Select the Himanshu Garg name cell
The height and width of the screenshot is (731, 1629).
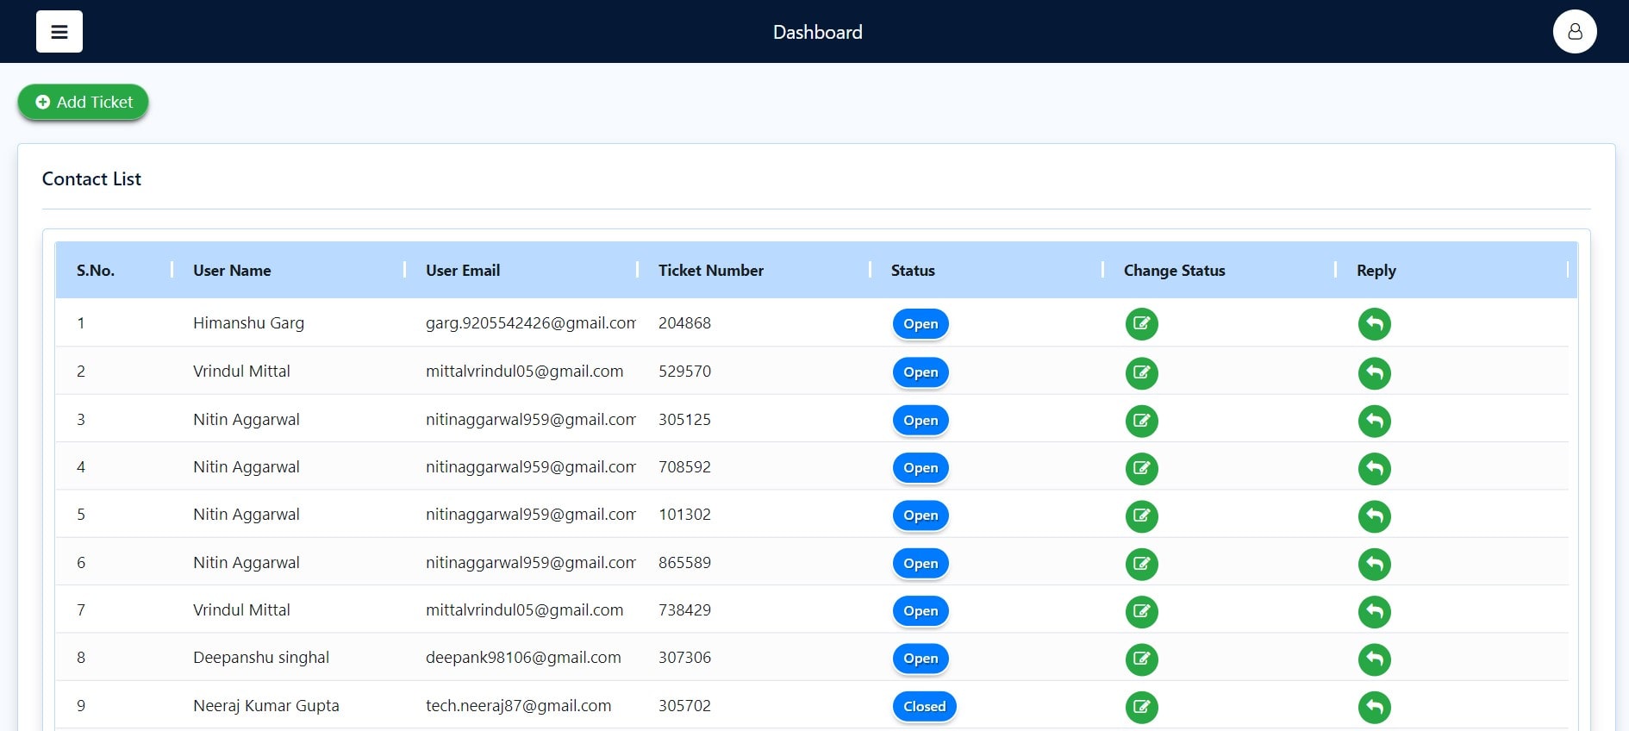point(248,323)
